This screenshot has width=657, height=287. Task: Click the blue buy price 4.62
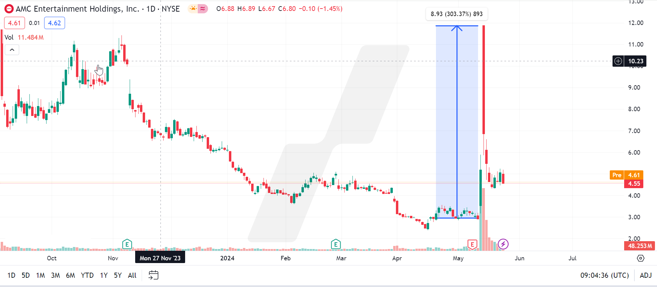(54, 23)
